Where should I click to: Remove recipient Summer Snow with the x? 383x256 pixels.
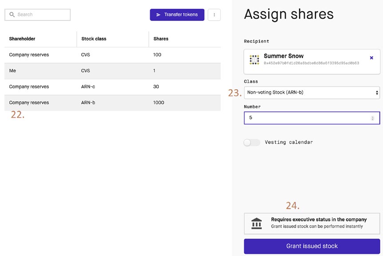click(x=371, y=58)
